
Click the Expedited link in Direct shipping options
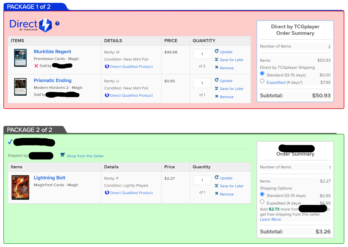[276, 82]
